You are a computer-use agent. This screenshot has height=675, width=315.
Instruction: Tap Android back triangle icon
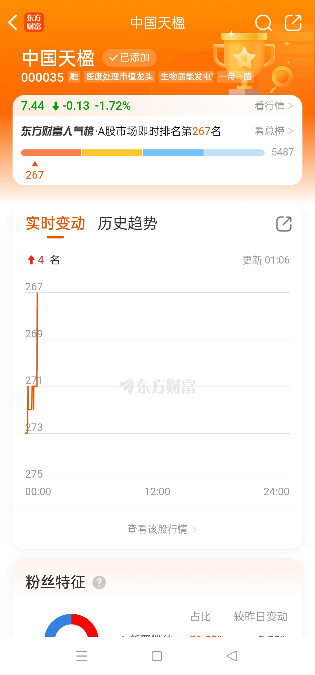(x=232, y=656)
